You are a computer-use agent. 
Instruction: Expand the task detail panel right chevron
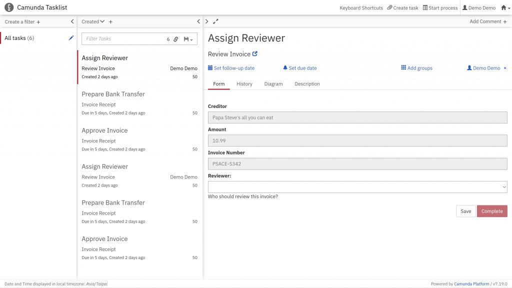pyautogui.click(x=206, y=21)
